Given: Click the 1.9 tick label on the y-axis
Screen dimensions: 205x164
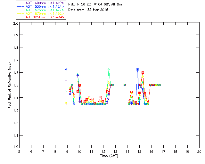Looking at the screenshot, I should [x=16, y=35].
